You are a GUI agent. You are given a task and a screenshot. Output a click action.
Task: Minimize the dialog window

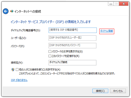pyautogui.click(x=111, y=4)
